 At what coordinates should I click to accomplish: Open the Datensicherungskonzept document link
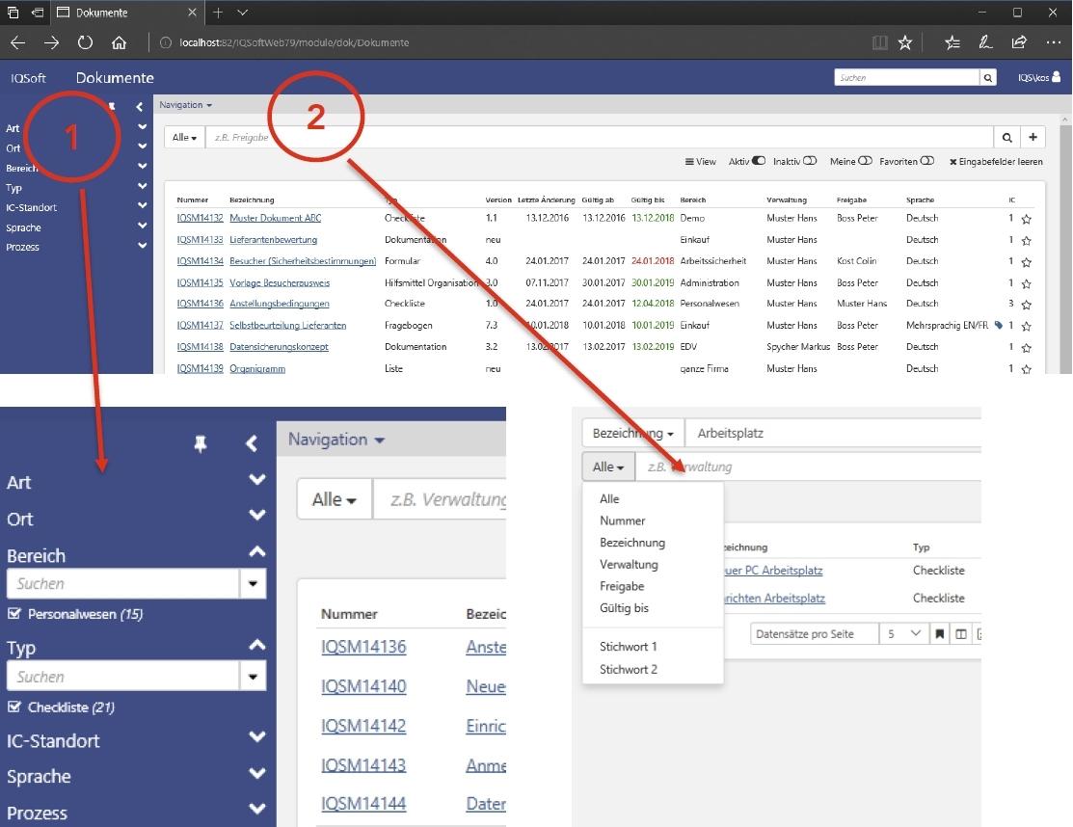pyautogui.click(x=279, y=347)
